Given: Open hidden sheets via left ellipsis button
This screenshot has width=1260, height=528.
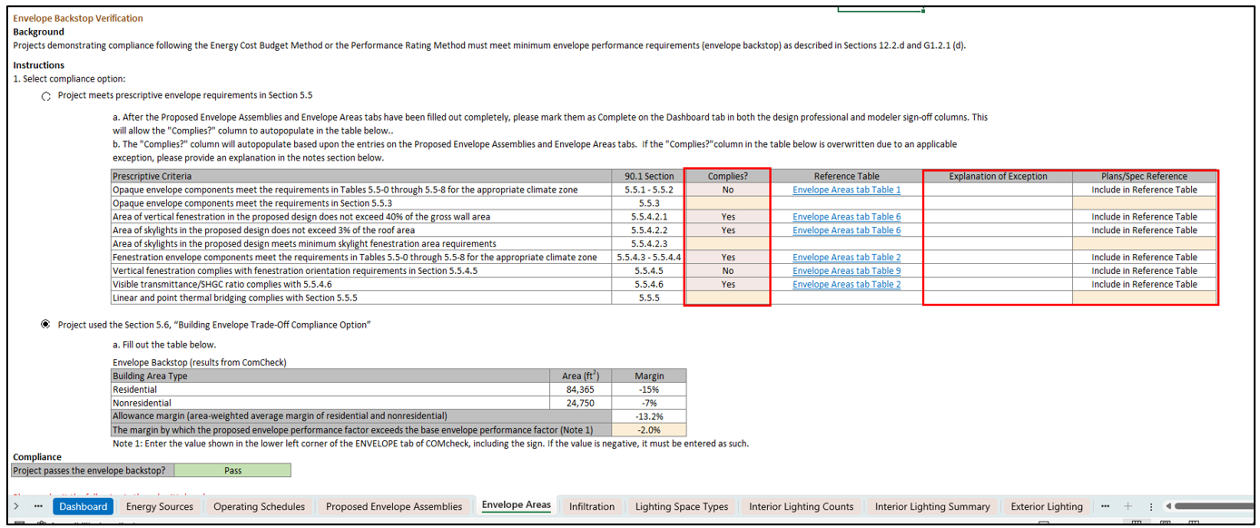Looking at the screenshot, I should 38,506.
